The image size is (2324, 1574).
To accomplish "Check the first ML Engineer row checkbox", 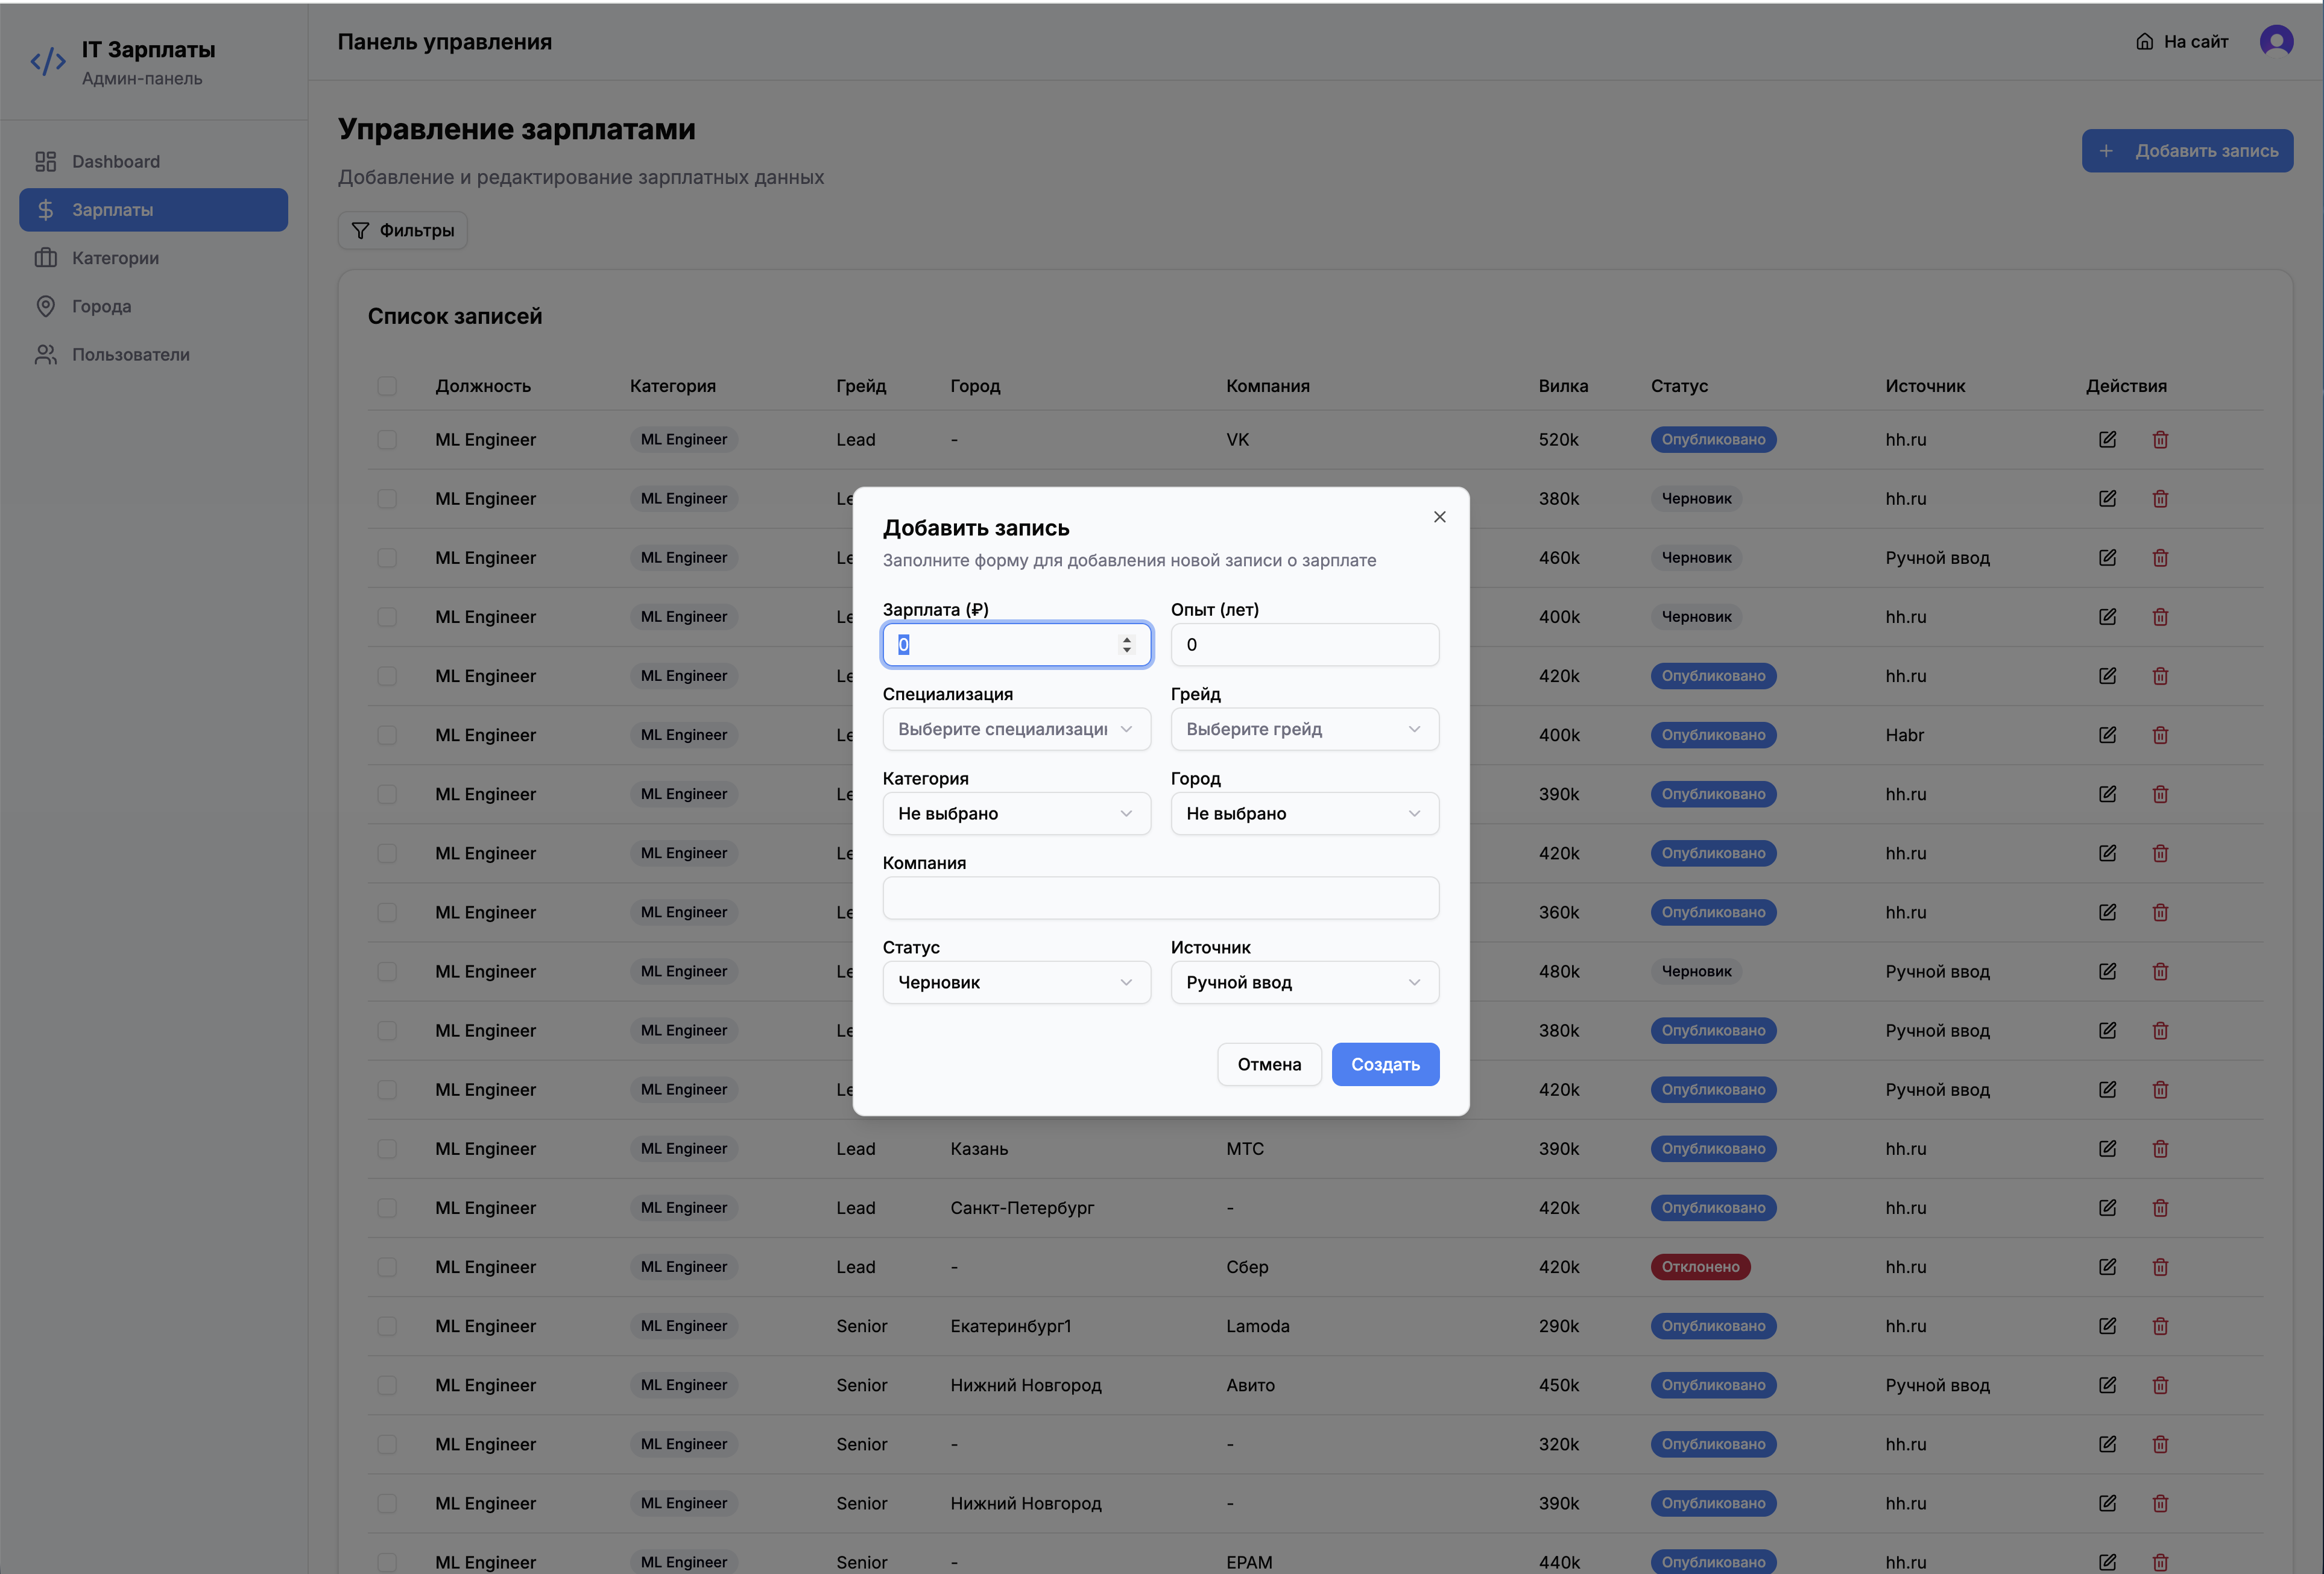I will (387, 440).
